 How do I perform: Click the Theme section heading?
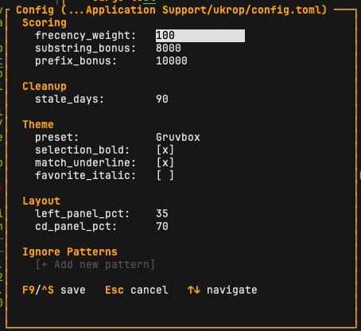click(x=38, y=125)
